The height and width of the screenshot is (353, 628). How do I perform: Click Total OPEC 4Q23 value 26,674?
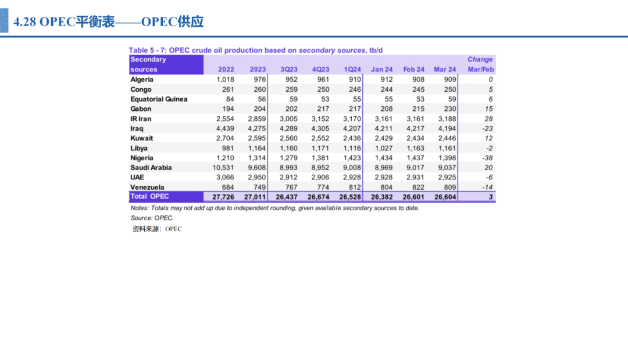click(319, 197)
